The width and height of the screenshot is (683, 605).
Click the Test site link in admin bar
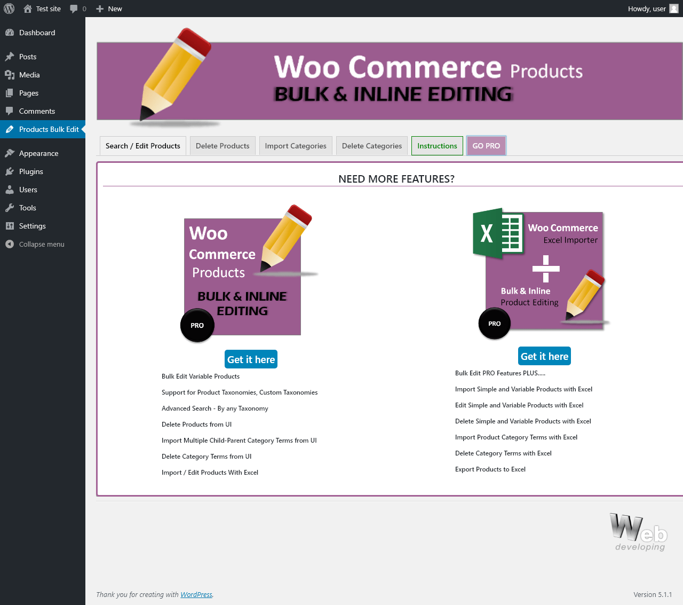pyautogui.click(x=42, y=9)
